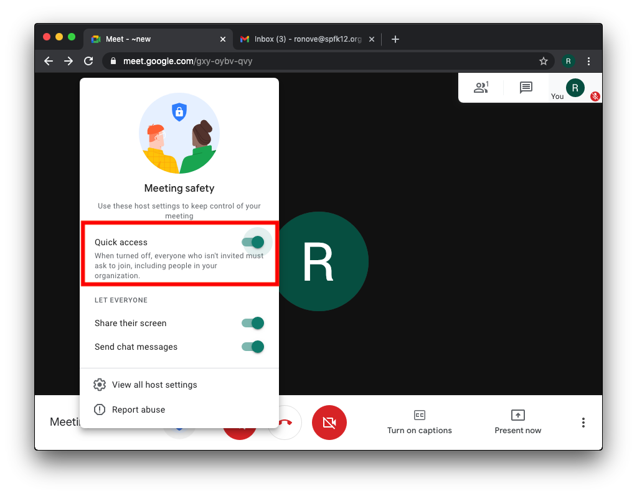Toggle the Quick access switch
This screenshot has width=637, height=496.
[253, 242]
